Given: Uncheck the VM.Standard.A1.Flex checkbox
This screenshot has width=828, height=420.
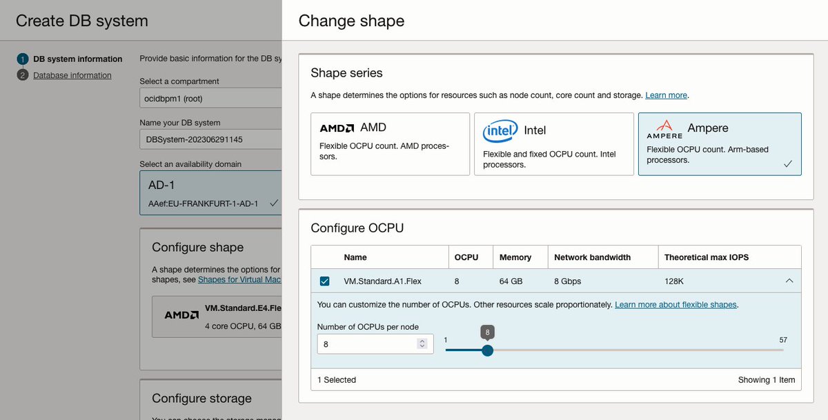Looking at the screenshot, I should tap(324, 281).
